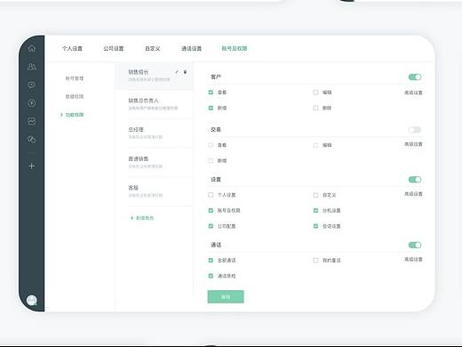Open 账号管理 in the left submenu
The height and width of the screenshot is (347, 462).
[75, 78]
